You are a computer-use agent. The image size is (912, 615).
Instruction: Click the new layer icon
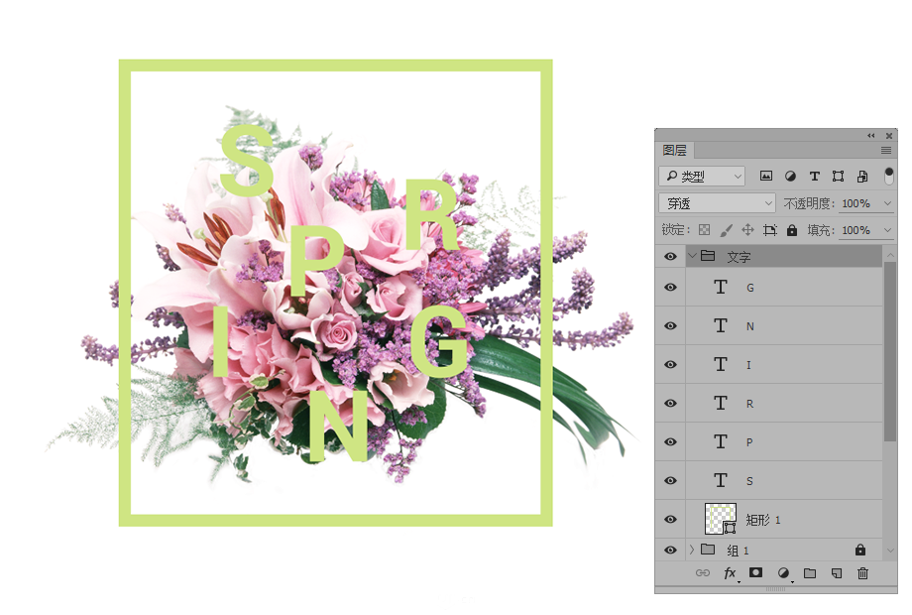pyautogui.click(x=837, y=573)
